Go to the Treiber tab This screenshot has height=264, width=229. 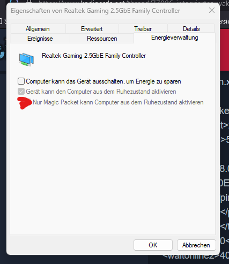(x=143, y=29)
